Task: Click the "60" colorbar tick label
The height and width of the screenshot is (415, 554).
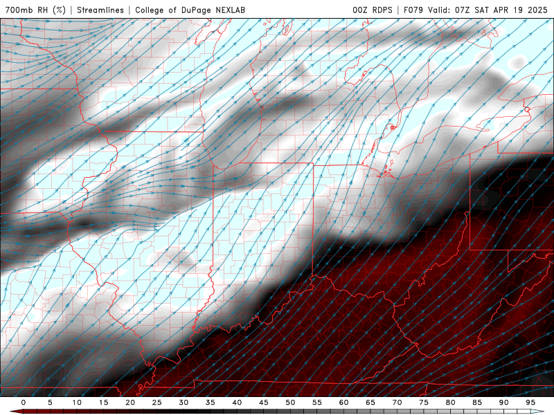Action: pyautogui.click(x=343, y=403)
